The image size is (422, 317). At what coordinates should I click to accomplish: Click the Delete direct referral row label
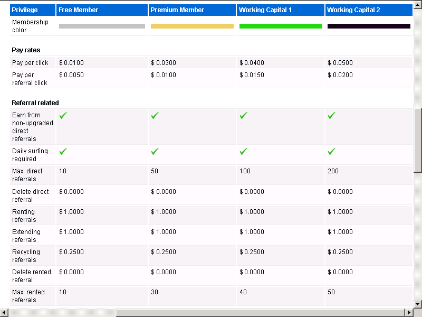(x=31, y=195)
